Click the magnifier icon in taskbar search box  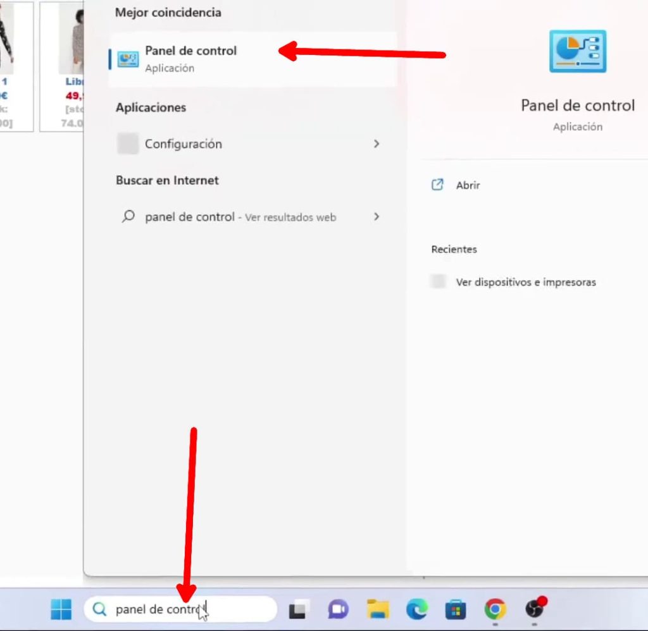click(99, 610)
